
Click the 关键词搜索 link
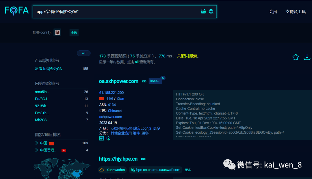point(187,56)
